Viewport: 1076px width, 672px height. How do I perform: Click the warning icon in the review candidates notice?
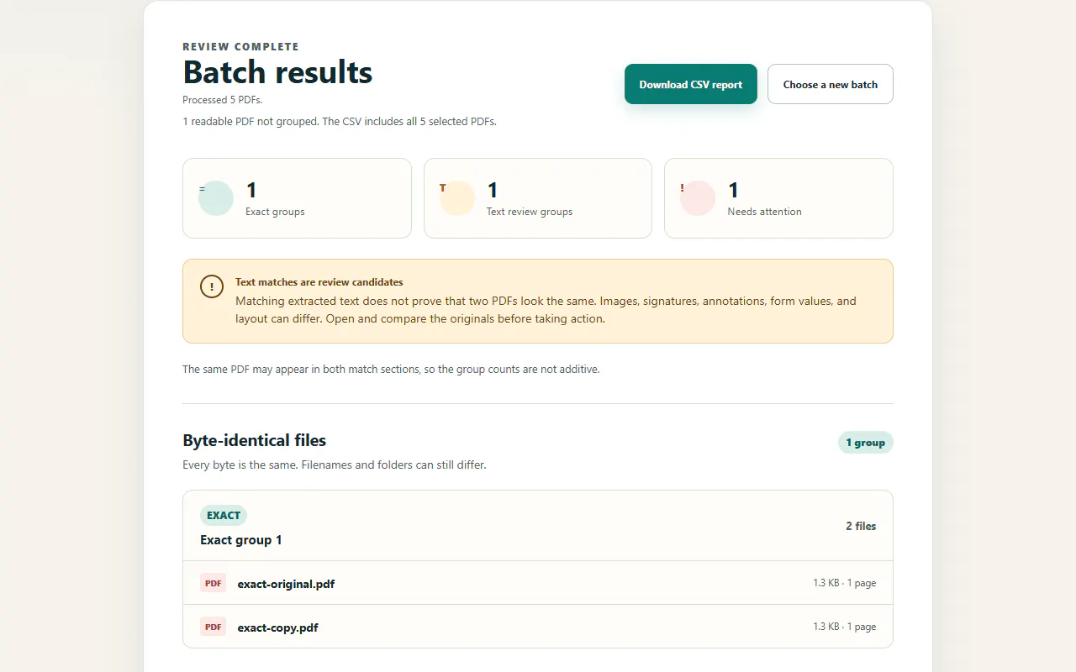point(212,286)
